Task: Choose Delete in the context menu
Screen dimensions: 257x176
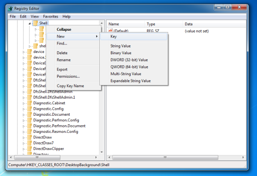Action: (x=74, y=53)
